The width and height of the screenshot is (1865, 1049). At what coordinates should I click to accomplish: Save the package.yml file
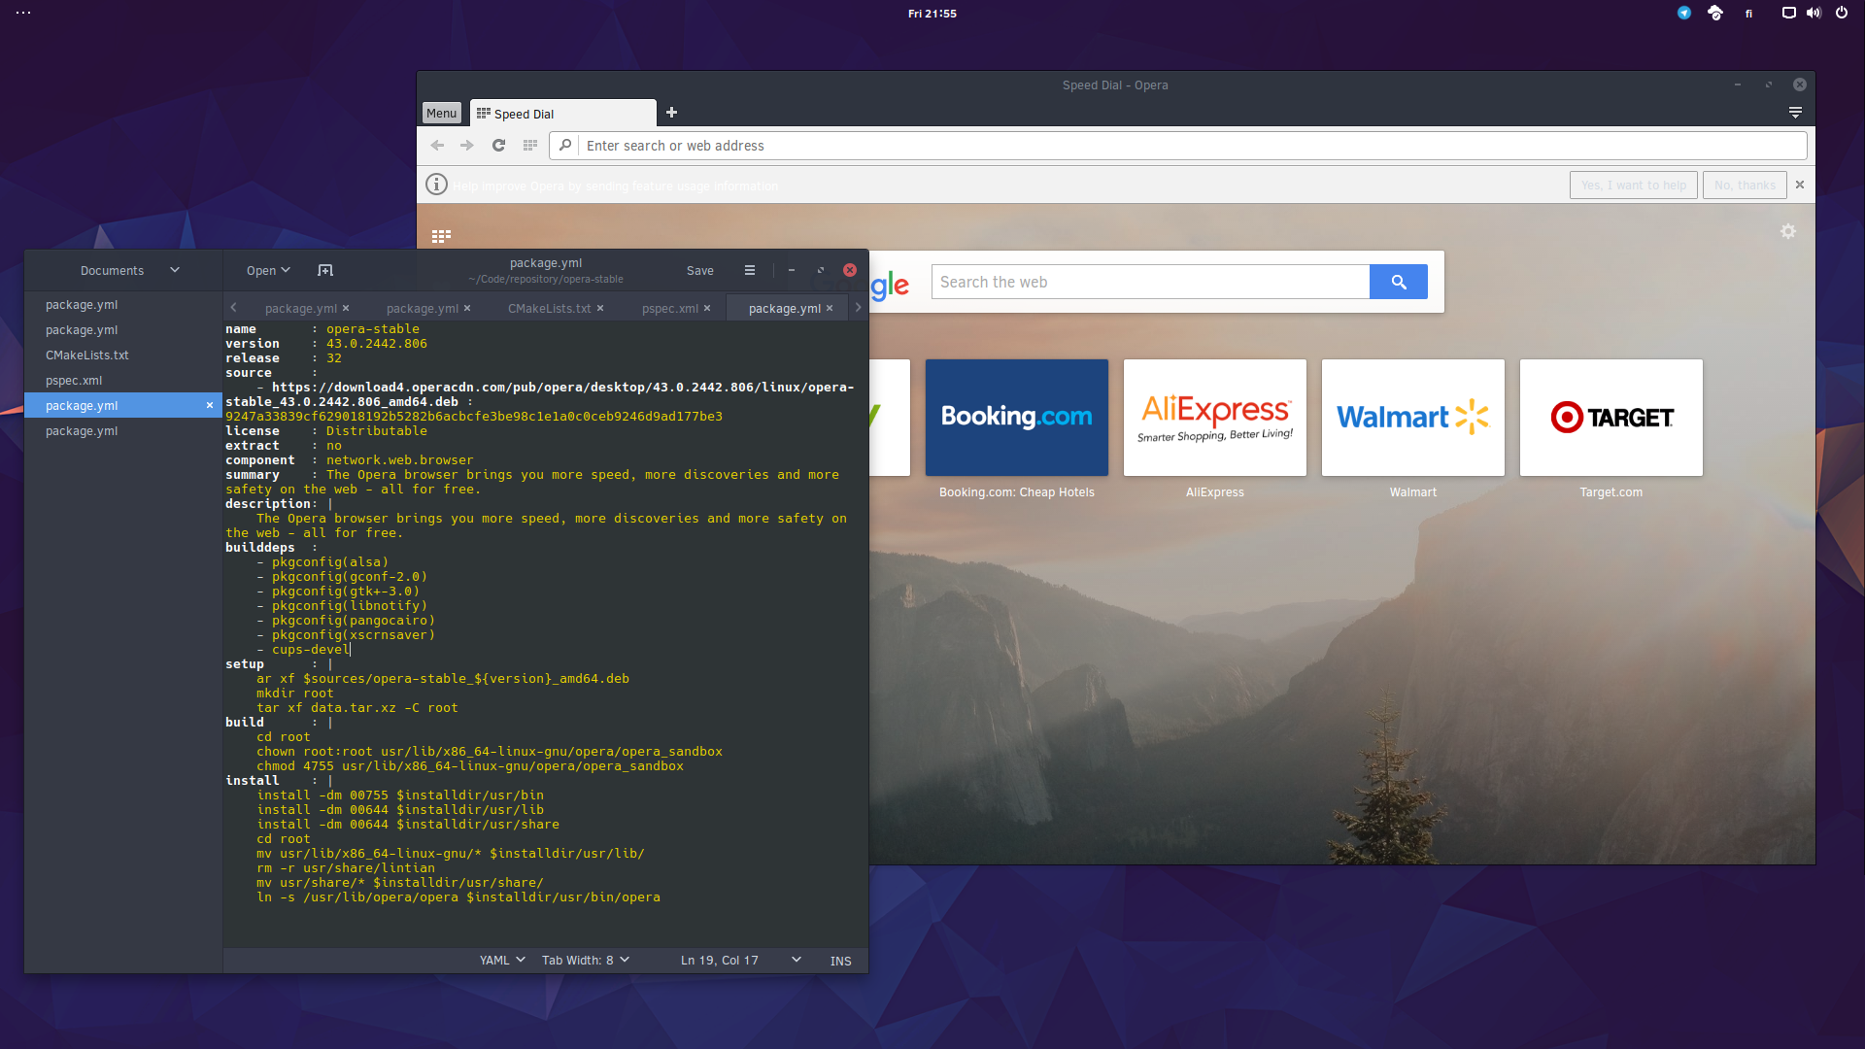(x=699, y=270)
